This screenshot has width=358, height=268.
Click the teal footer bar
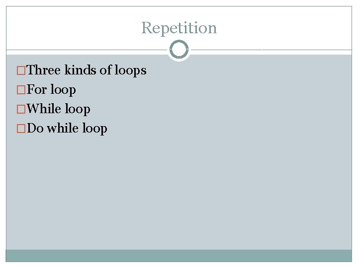(179, 255)
